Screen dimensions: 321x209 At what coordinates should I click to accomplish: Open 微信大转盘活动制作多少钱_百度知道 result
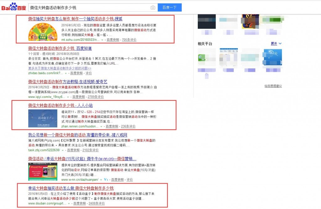point(60,48)
